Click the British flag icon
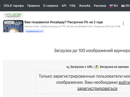 point(123,6)
